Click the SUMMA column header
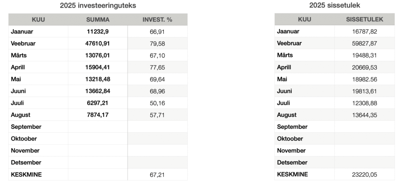Image resolution: width=402 pixels, height=189 pixels. pyautogui.click(x=98, y=20)
